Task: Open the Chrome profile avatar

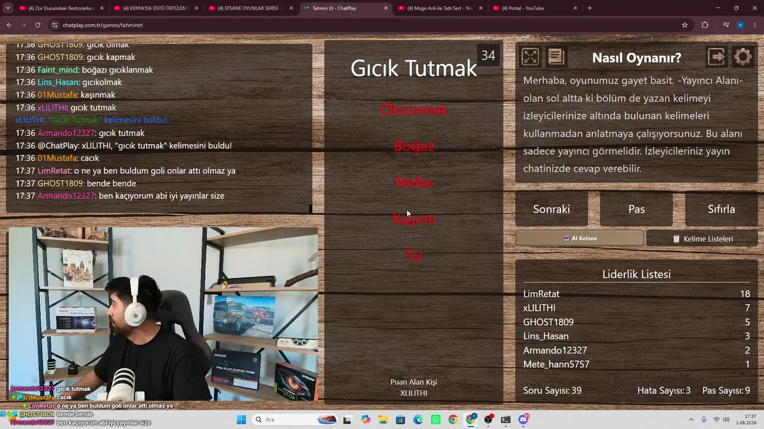Action: click(740, 25)
